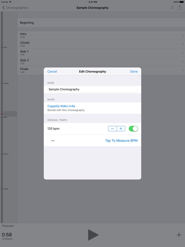Image resolution: width=185 pixels, height=247 pixels.
Task: Select the Beginning section row
Action: 101,23
